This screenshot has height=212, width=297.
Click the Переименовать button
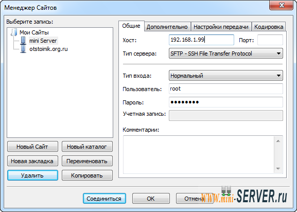(87, 161)
